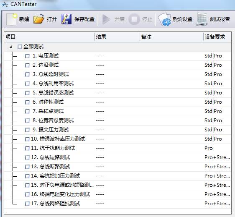Open a configuration with the 打开 folder icon
This screenshot has width=235, height=217.
[39, 19]
